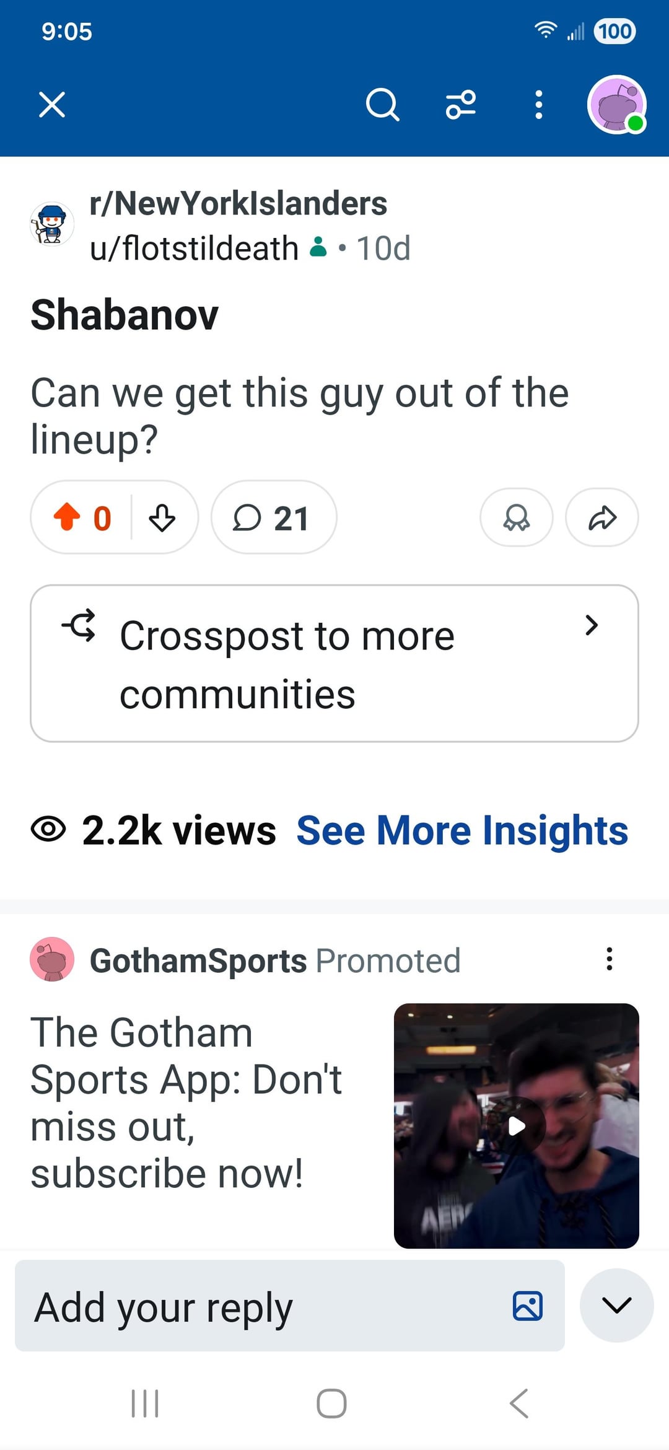Open the r/NewYorkIslanders community icon

(x=52, y=224)
